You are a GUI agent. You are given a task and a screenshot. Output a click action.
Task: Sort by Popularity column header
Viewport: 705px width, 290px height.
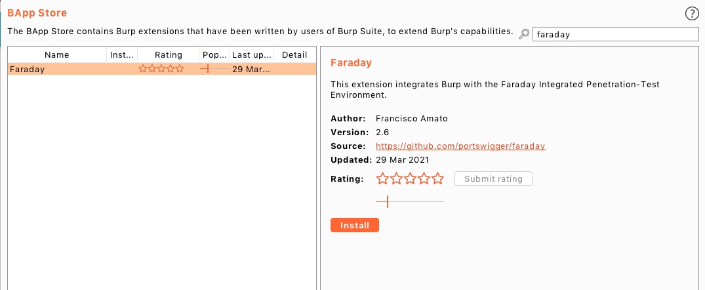214,55
